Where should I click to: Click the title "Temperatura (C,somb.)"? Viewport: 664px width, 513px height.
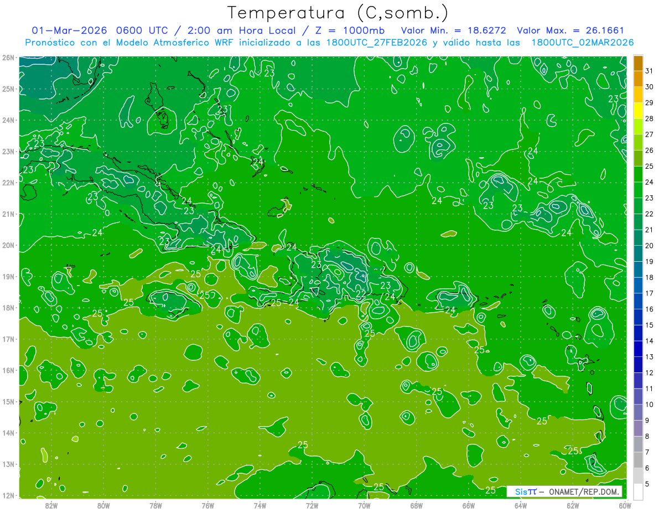338,13
